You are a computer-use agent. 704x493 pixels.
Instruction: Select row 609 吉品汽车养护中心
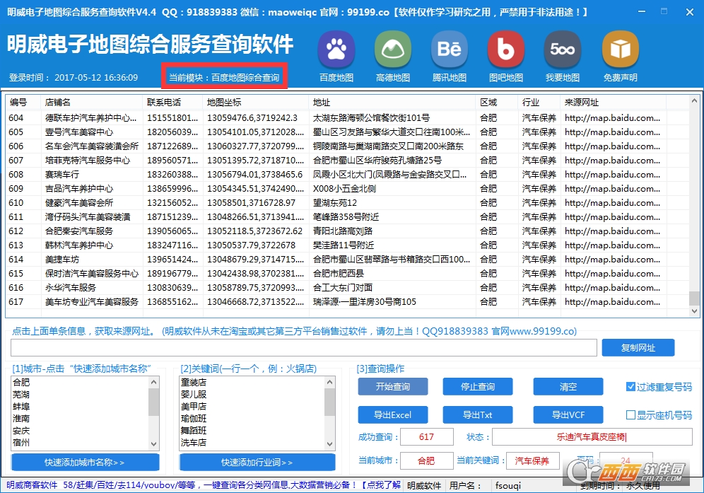pyautogui.click(x=346, y=188)
